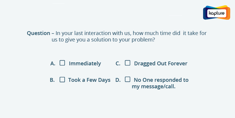Check the Took a Few Days box

(x=62, y=79)
